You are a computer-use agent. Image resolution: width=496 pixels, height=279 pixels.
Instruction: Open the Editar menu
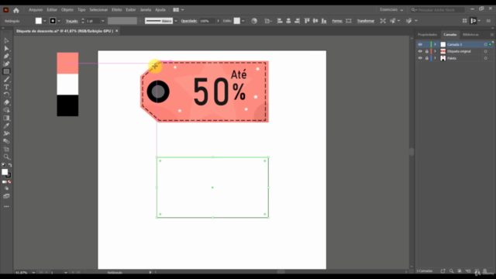tap(52, 10)
